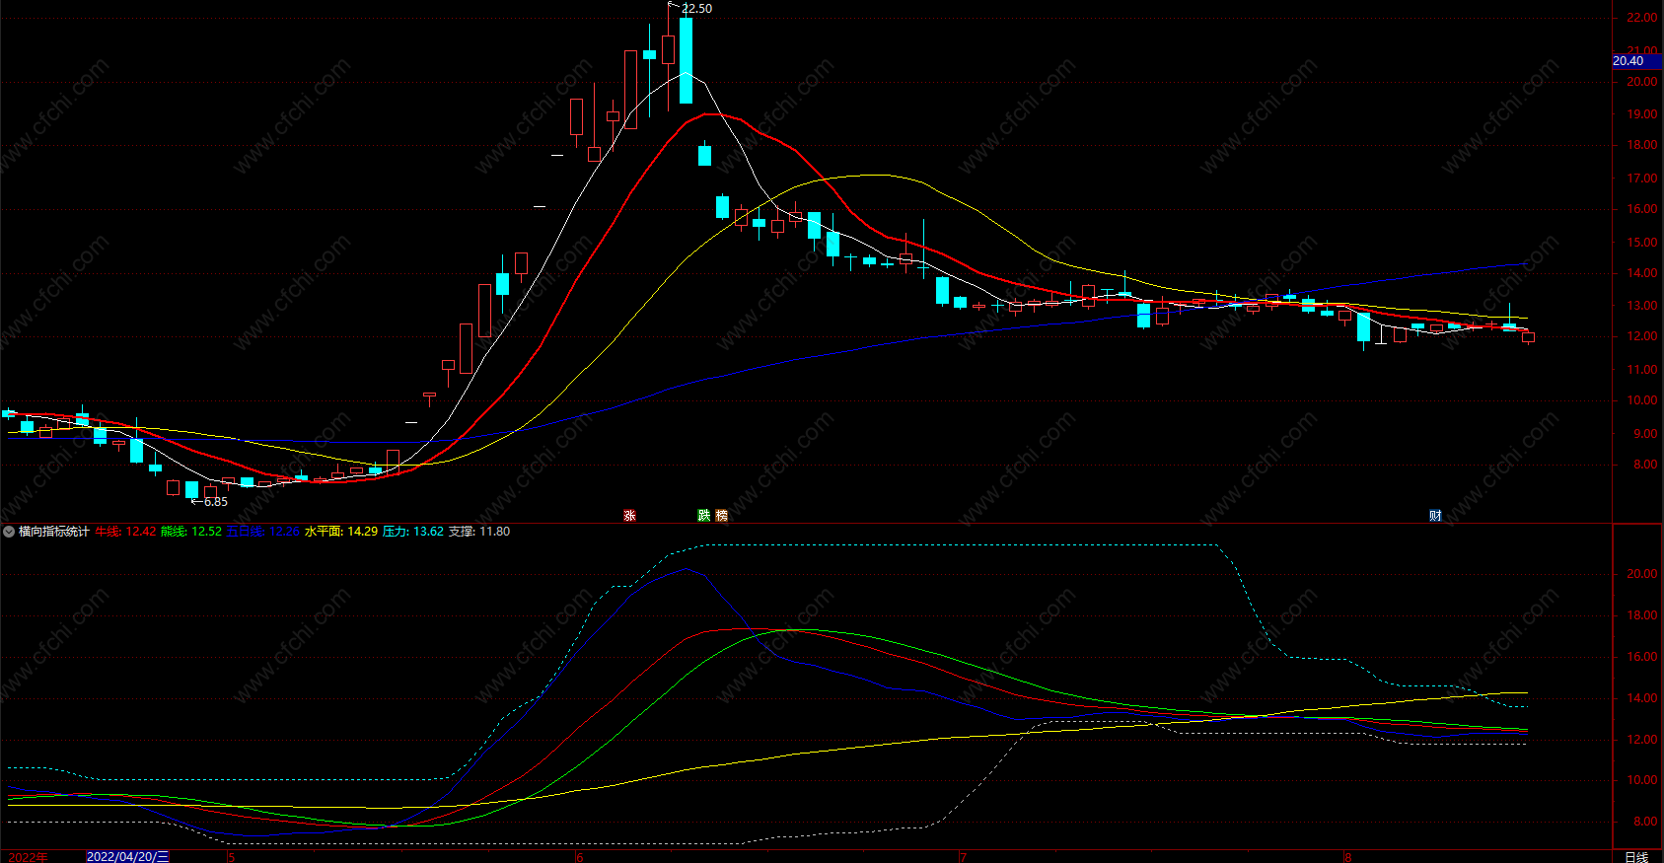Click the highlighted date label 2022/04/20/三
This screenshot has height=863, width=1664.
point(127,857)
